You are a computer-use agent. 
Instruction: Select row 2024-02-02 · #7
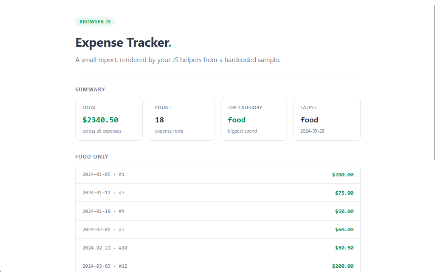point(218,229)
